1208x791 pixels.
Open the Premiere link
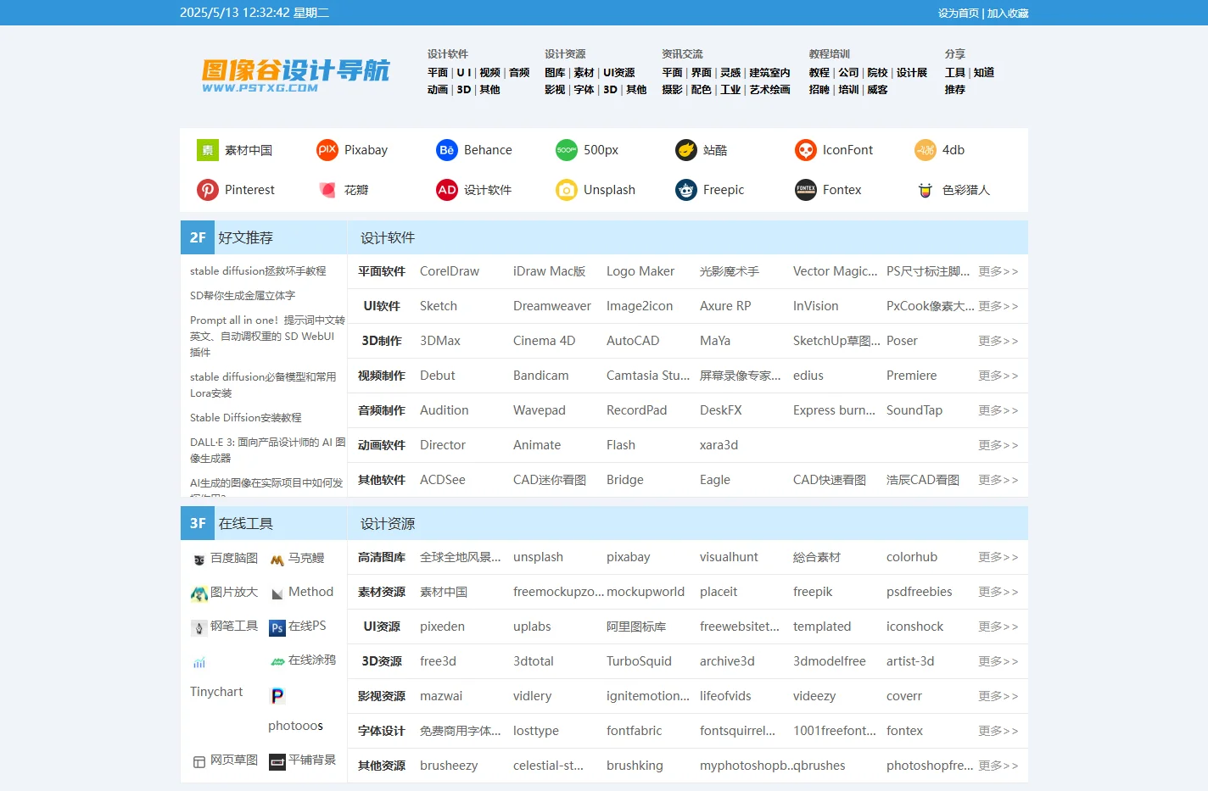[x=912, y=376]
